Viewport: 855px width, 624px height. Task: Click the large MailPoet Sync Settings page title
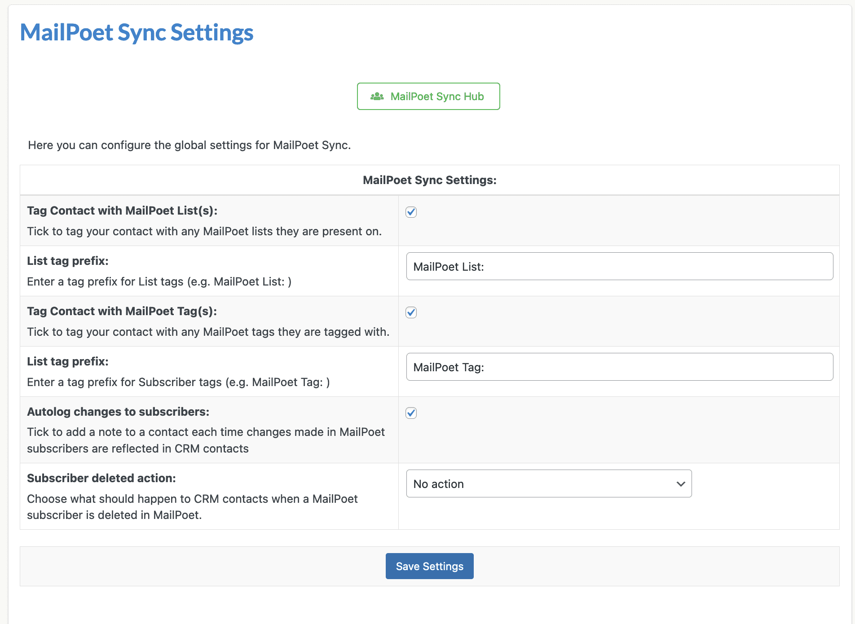click(x=137, y=32)
